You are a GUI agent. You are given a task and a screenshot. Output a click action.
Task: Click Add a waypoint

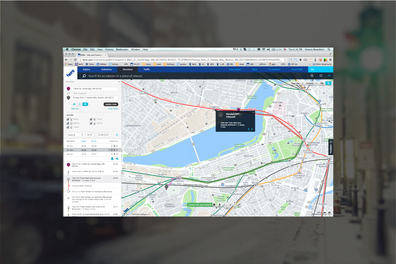pyautogui.click(x=80, y=93)
